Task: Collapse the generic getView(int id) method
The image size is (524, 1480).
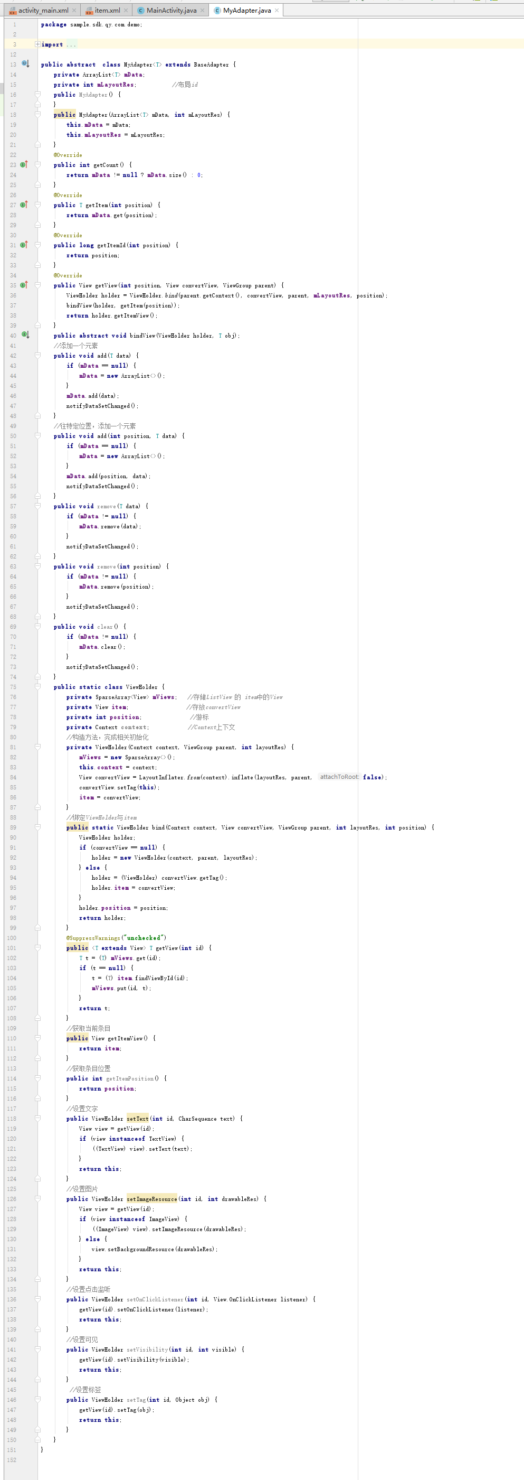Action: tap(37, 947)
